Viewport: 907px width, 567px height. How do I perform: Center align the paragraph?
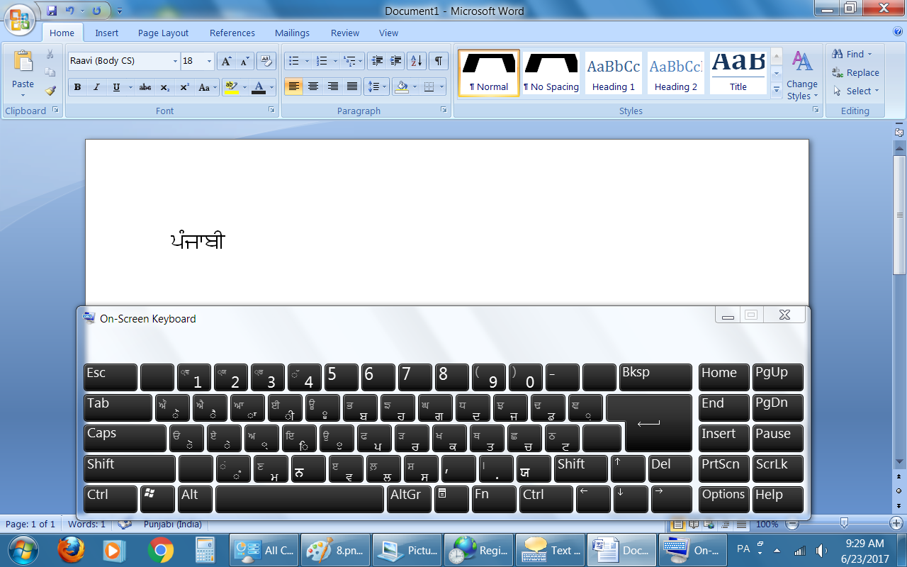(312, 87)
